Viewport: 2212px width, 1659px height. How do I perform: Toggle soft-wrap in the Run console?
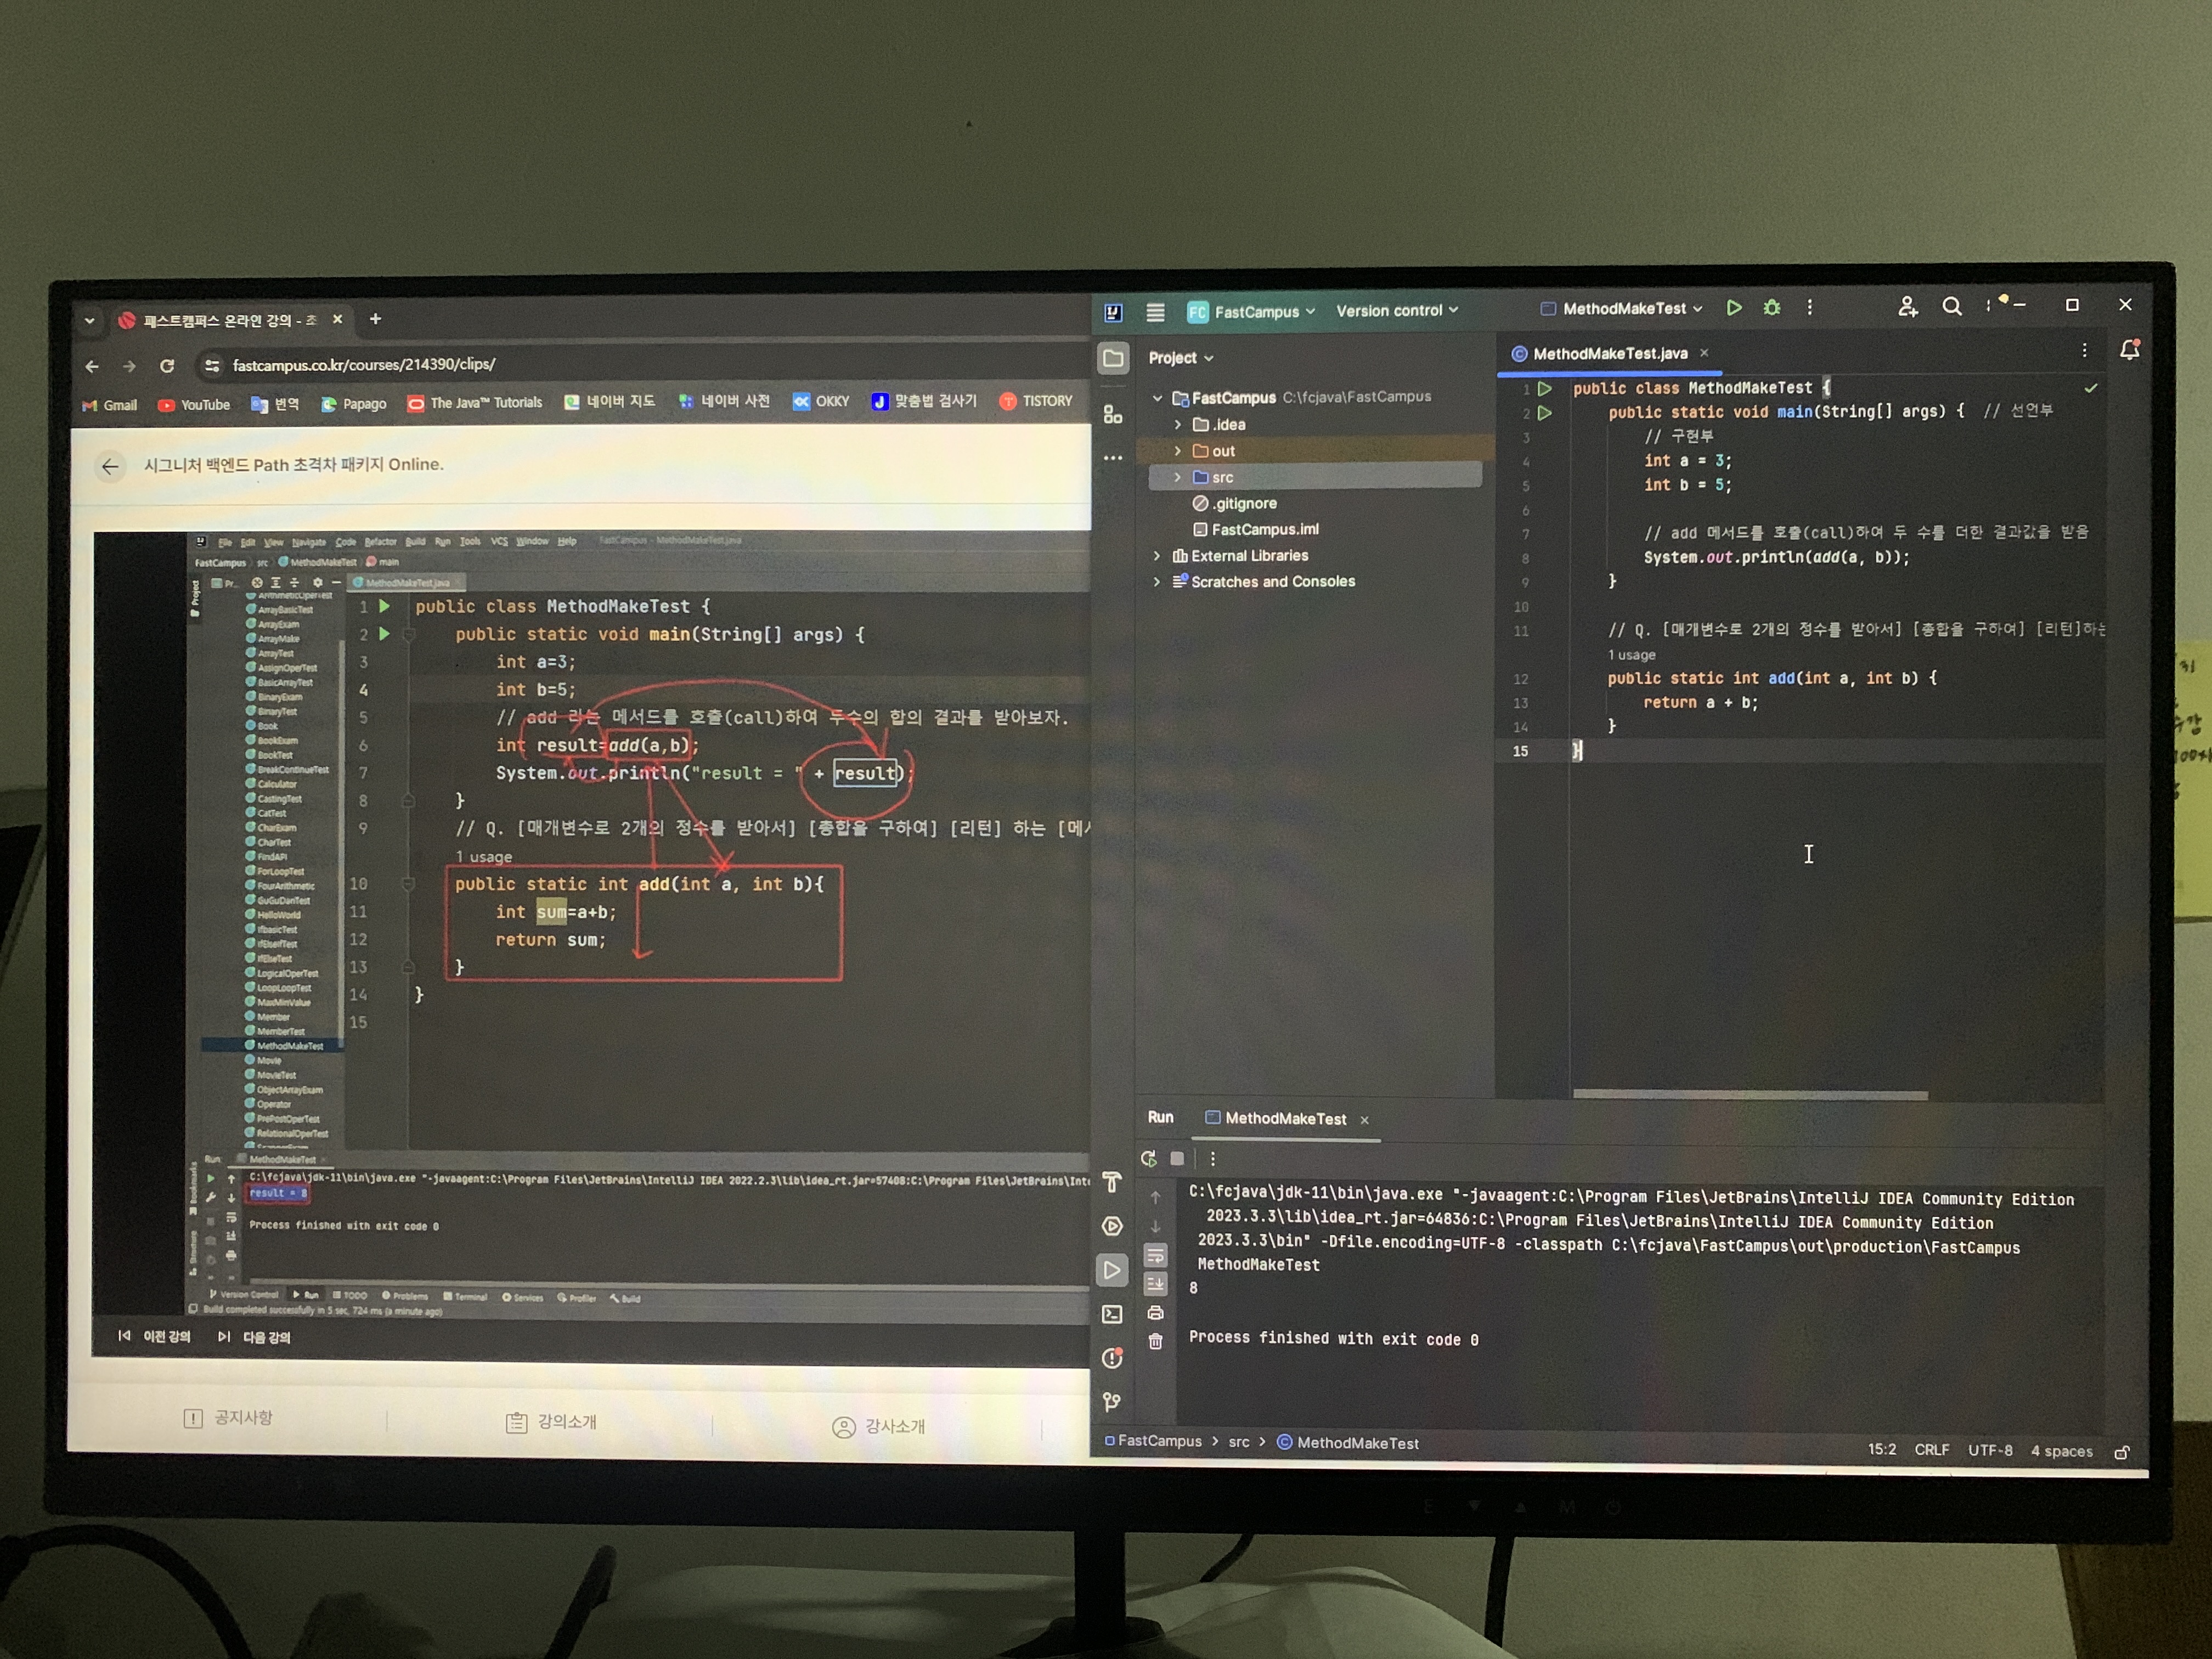pyautogui.click(x=1155, y=1255)
